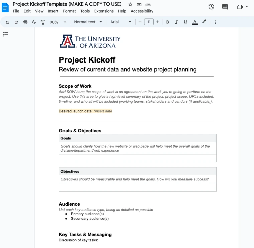Increase font size with plus button
The image size is (254, 248).
[x=158, y=22]
